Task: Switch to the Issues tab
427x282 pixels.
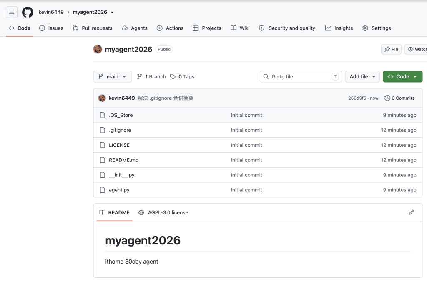Action: [x=51, y=28]
